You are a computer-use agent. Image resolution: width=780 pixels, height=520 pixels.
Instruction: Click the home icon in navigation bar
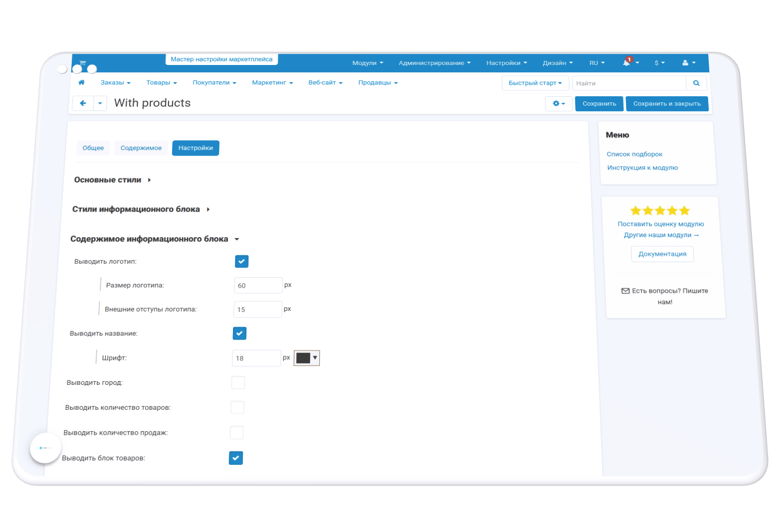[x=82, y=82]
